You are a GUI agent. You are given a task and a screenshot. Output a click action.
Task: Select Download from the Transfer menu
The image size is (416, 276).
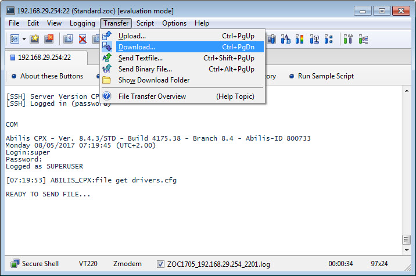137,47
